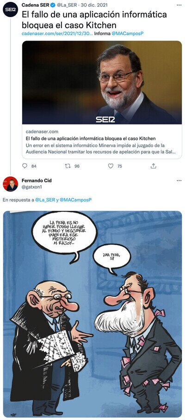Open the article preview photo with SER logo

pyautogui.click(x=102, y=82)
